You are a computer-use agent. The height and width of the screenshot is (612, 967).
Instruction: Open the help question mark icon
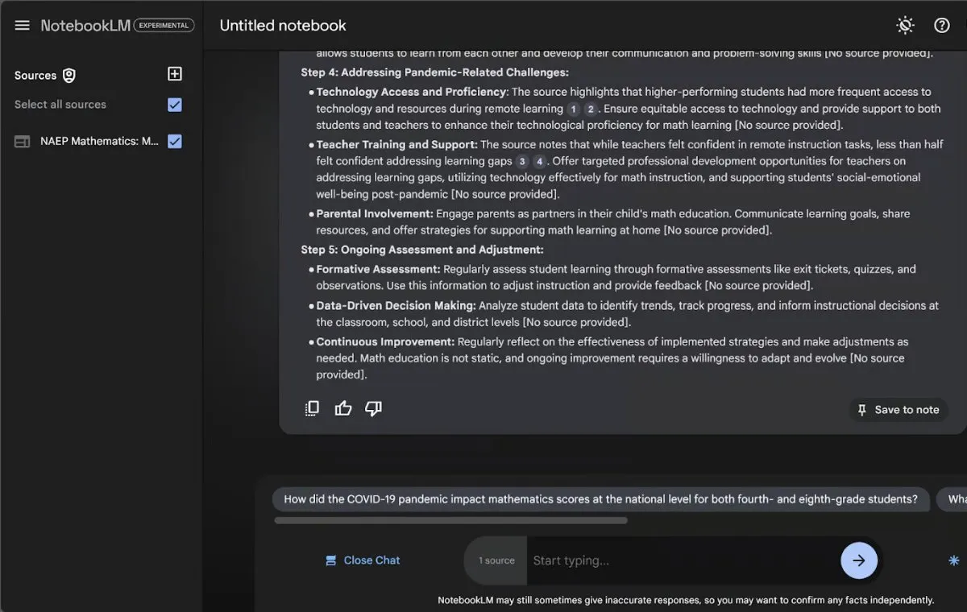(941, 25)
